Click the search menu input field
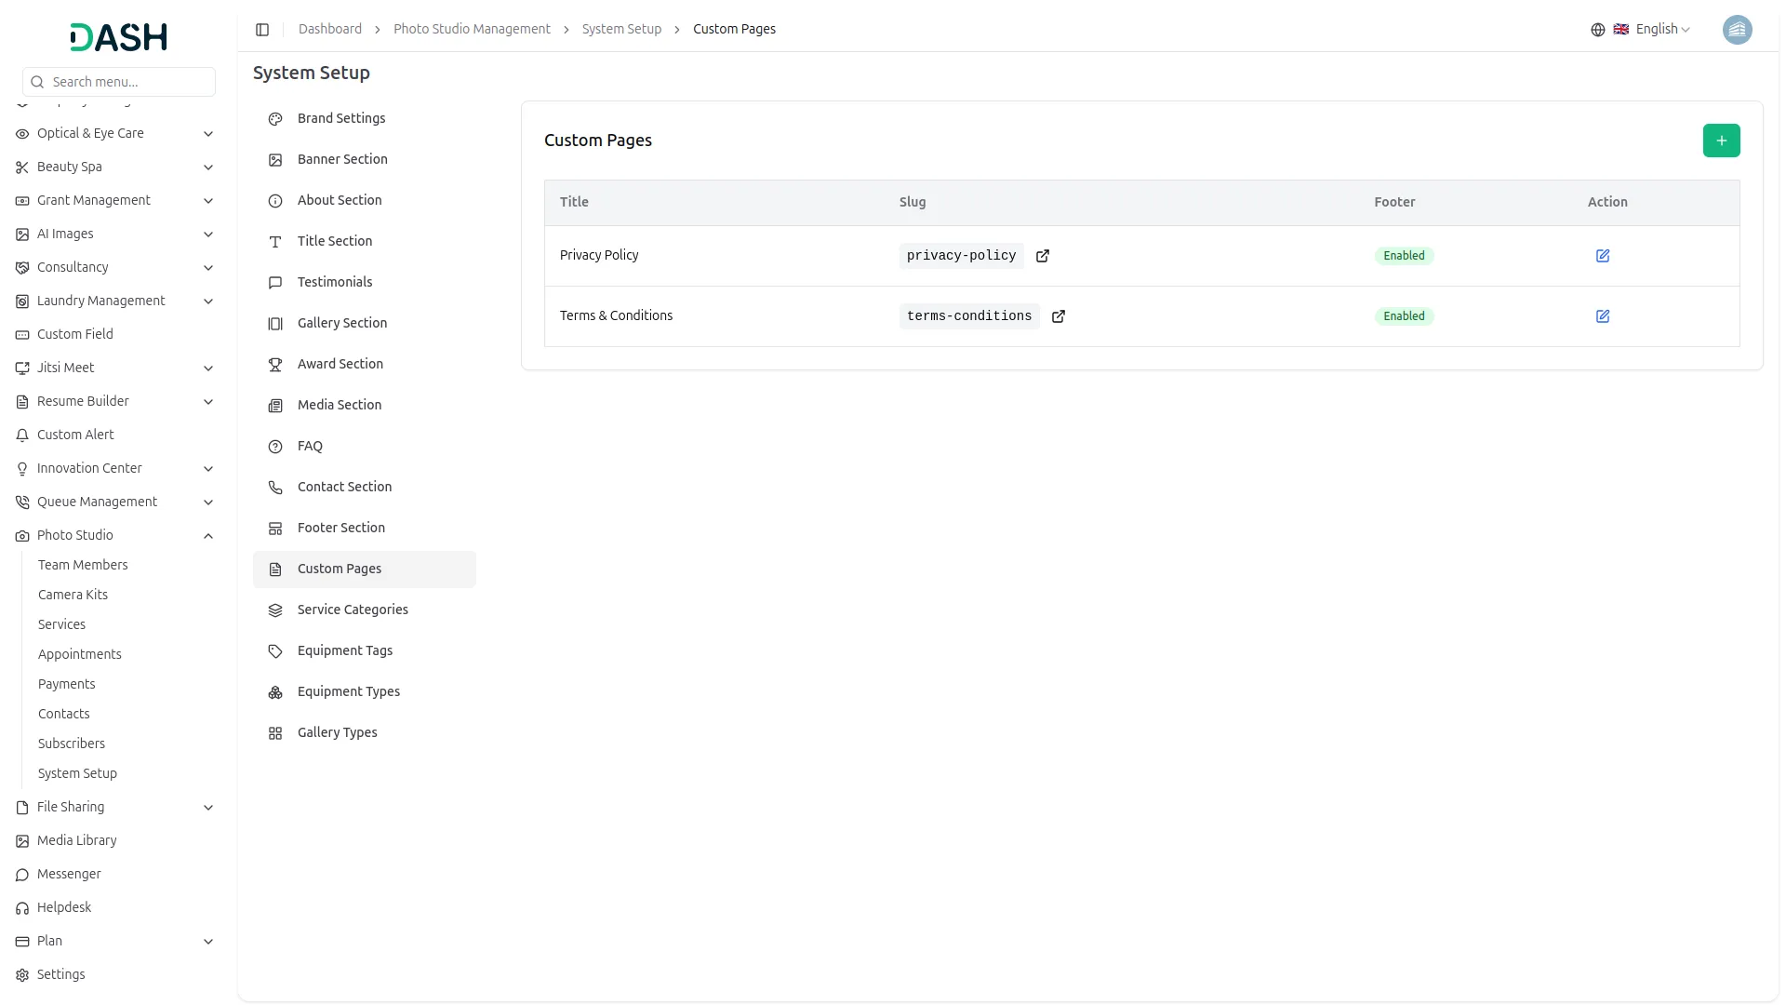The image size is (1786, 1005). coord(118,82)
